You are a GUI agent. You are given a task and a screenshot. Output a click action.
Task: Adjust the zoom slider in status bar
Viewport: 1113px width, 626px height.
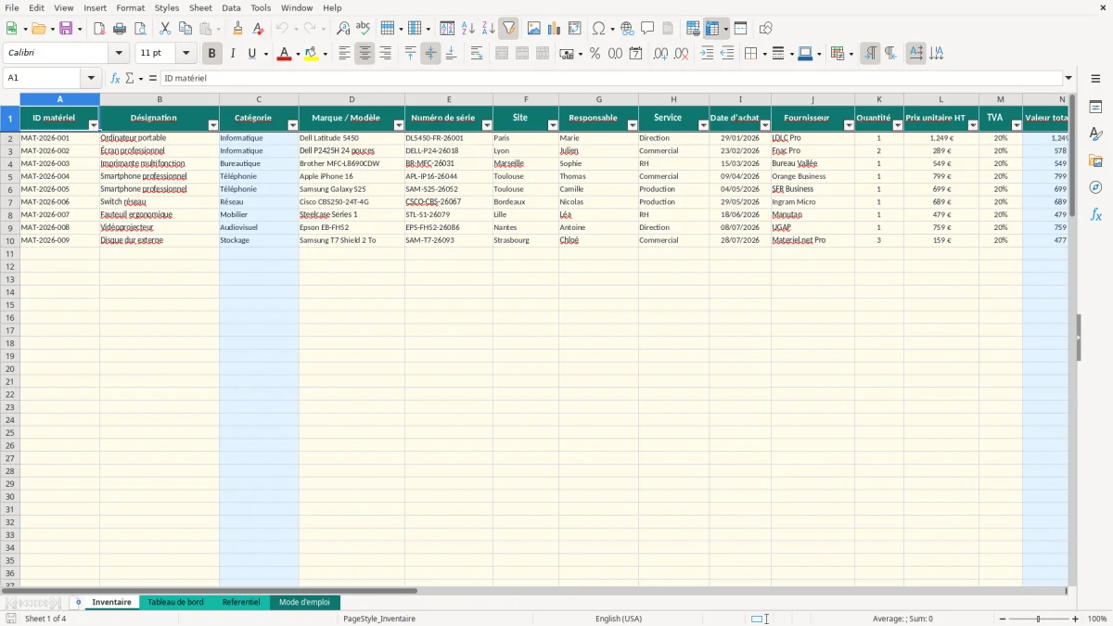1039,619
